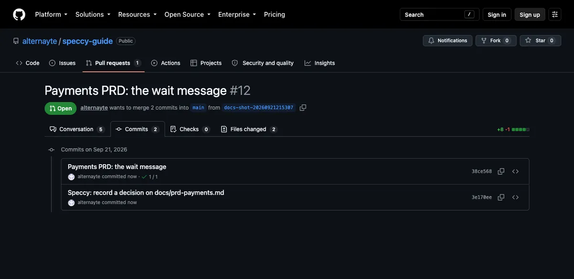Switch to the Code tab
This screenshot has height=279, width=574.
pyautogui.click(x=28, y=63)
